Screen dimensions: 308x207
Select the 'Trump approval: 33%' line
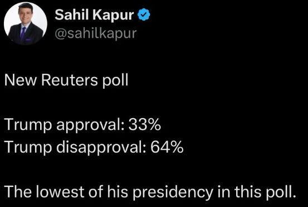pos(82,125)
